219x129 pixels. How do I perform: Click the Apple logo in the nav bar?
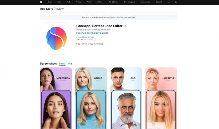[41, 2]
